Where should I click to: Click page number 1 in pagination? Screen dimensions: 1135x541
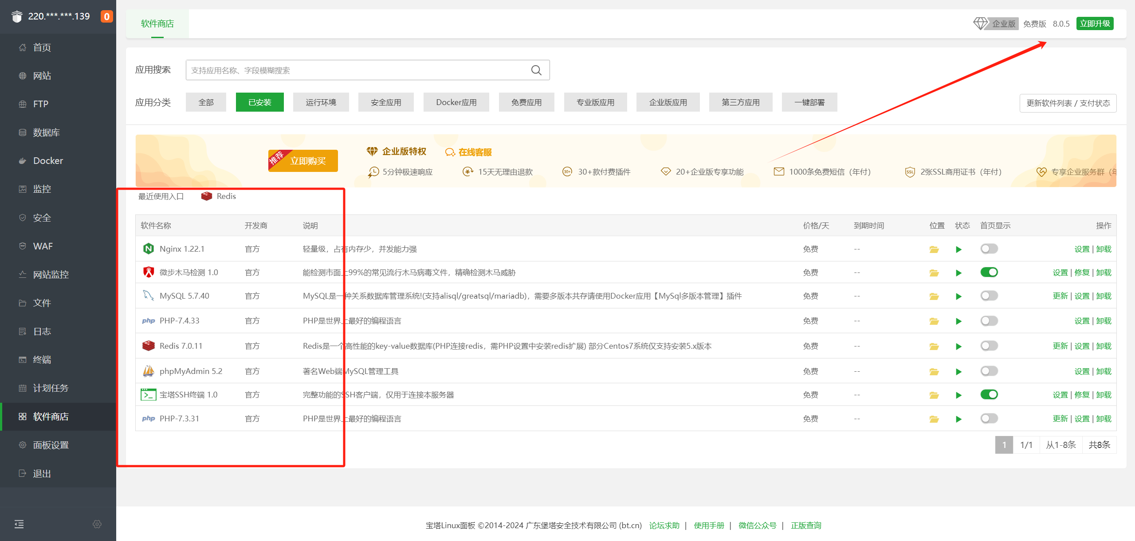[x=1004, y=445]
